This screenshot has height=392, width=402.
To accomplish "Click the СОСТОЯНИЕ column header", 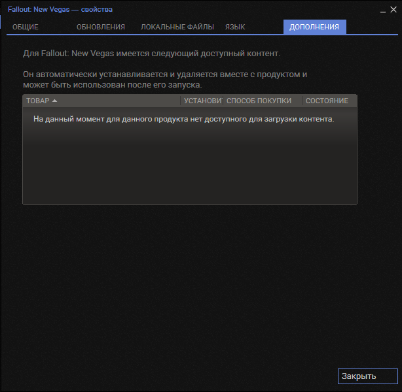I will [329, 101].
